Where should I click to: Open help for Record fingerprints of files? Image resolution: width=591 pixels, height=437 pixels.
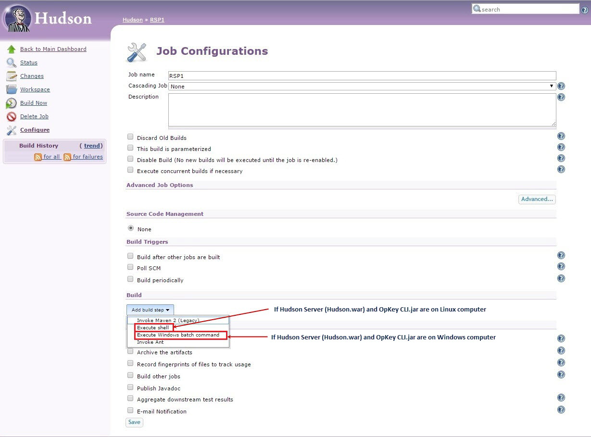[561, 363]
